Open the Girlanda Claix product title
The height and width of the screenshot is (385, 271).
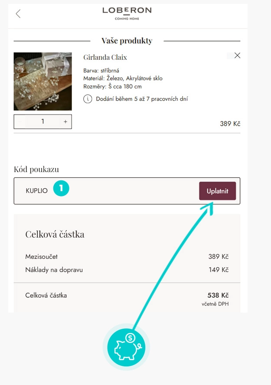click(x=105, y=57)
